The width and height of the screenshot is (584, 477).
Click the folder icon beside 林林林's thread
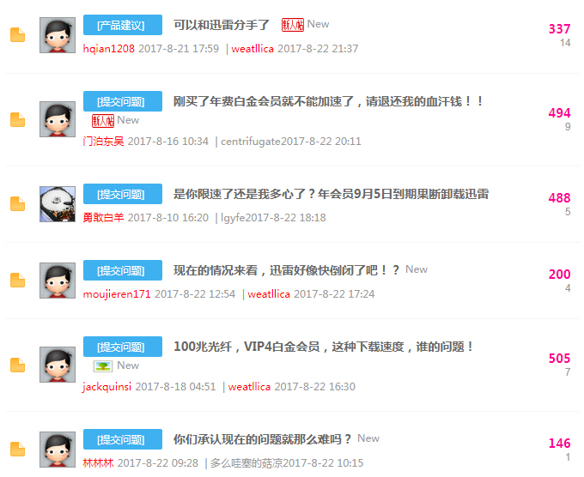click(17, 449)
